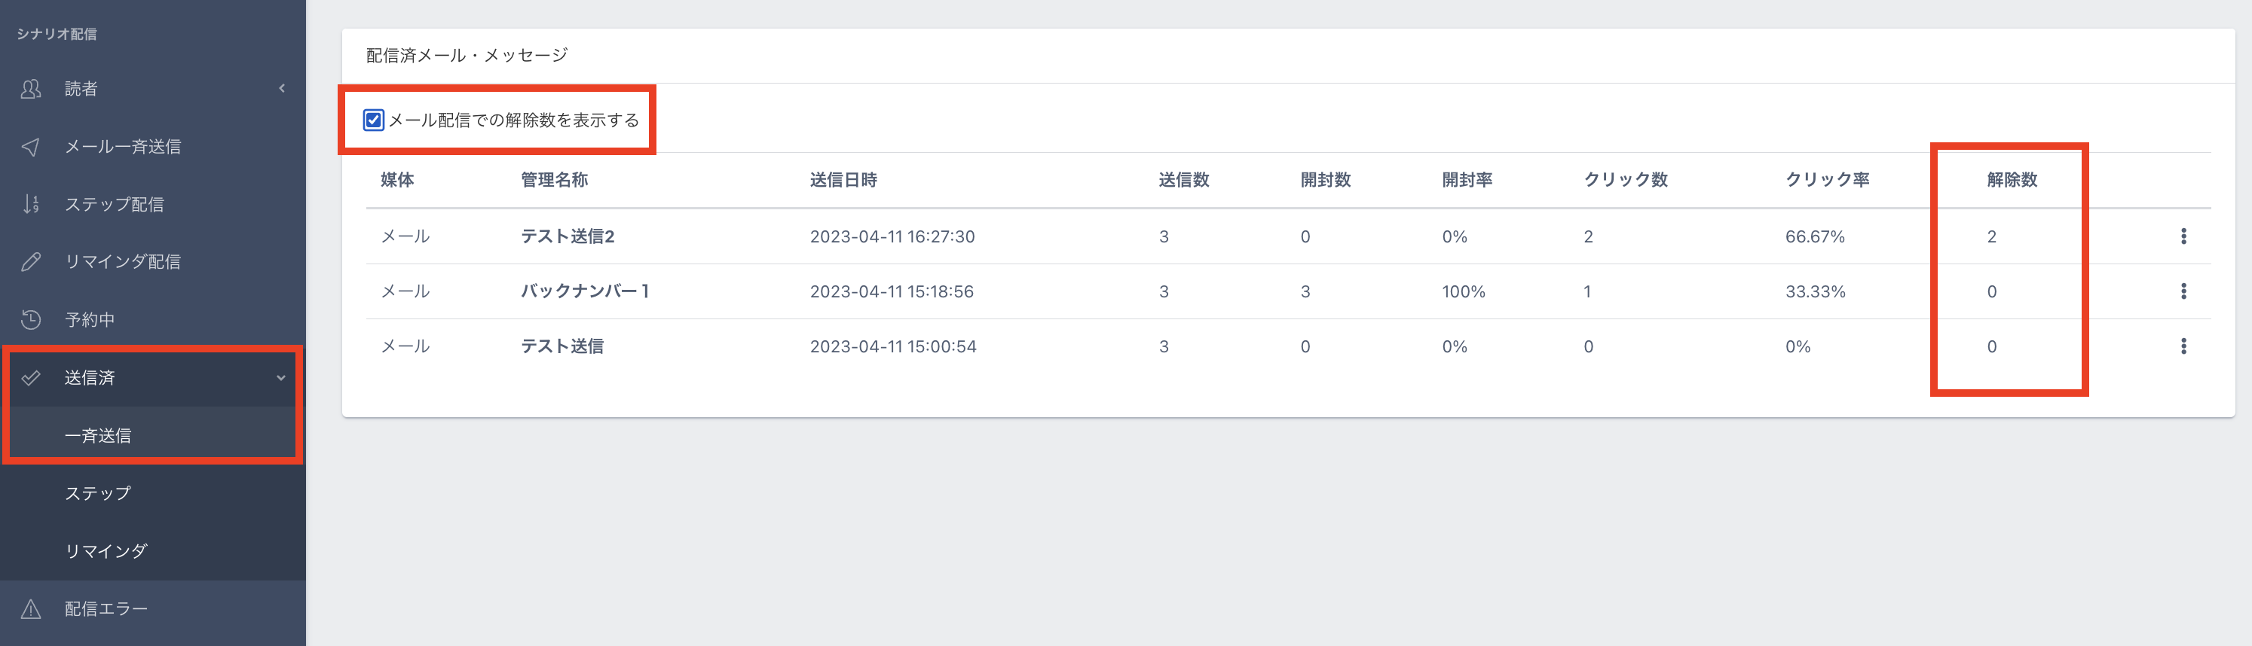Click the sent (送信済) double-check icon
The width and height of the screenshot is (2252, 646).
point(31,378)
